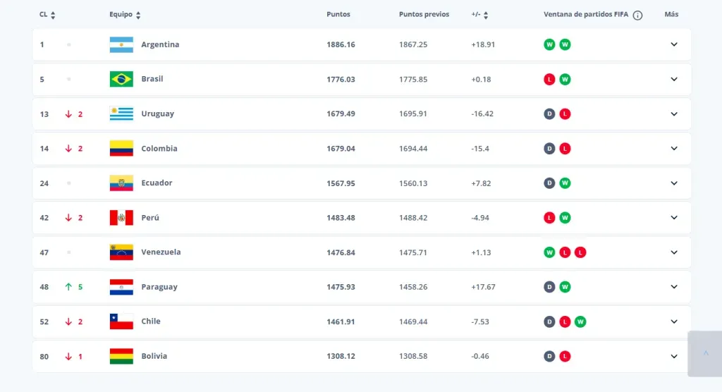Click the Bolivia flag icon

121,356
